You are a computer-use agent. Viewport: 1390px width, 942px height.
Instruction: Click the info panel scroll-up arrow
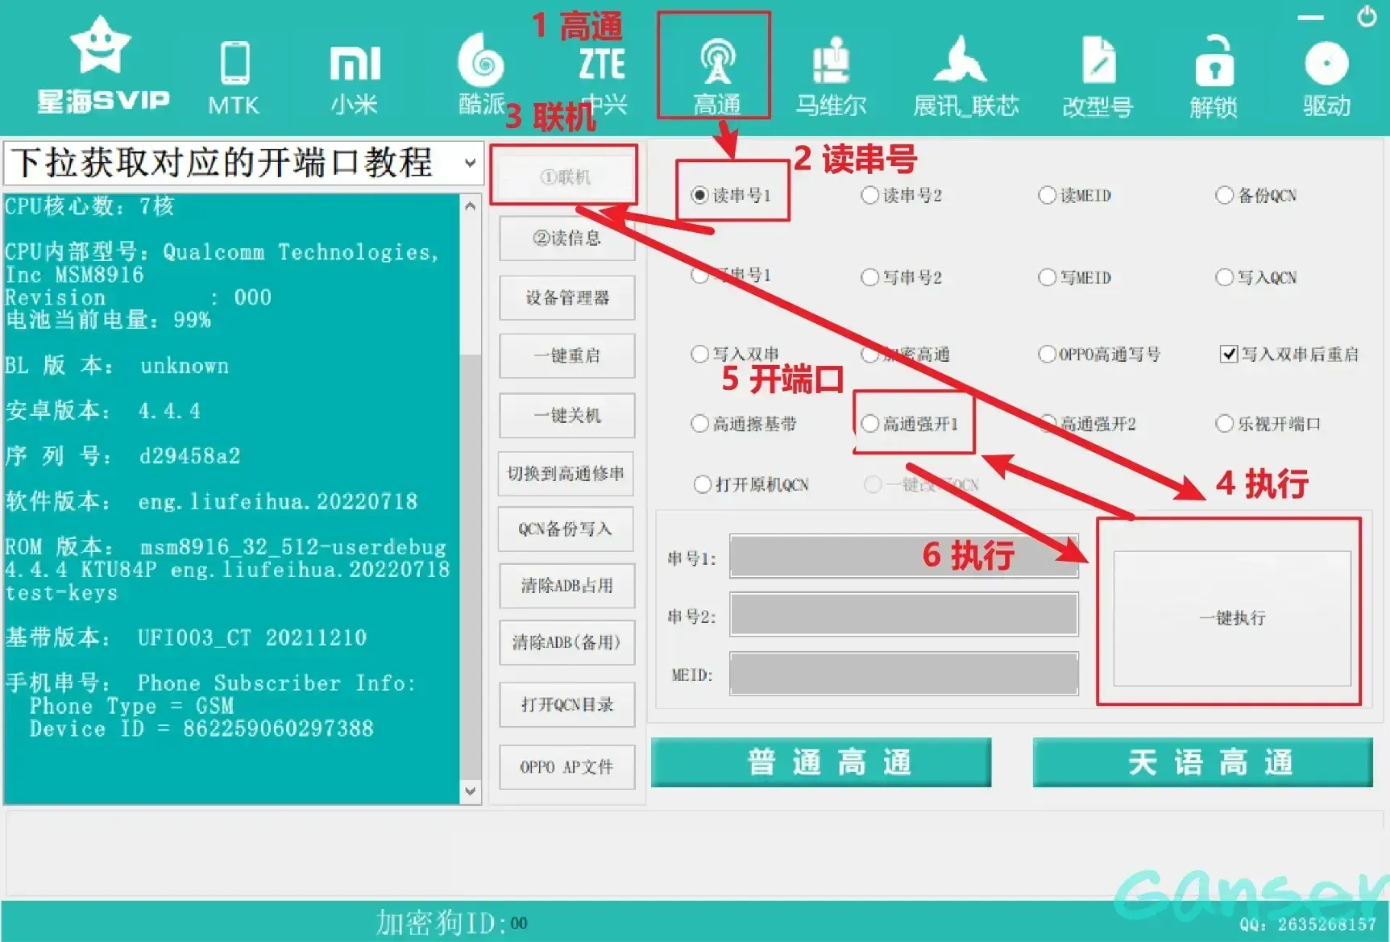[471, 206]
